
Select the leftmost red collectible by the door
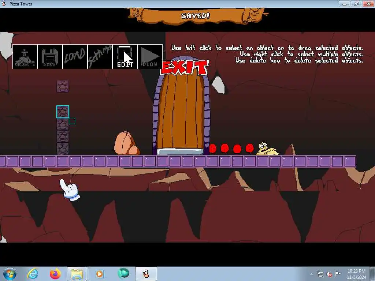coord(213,149)
